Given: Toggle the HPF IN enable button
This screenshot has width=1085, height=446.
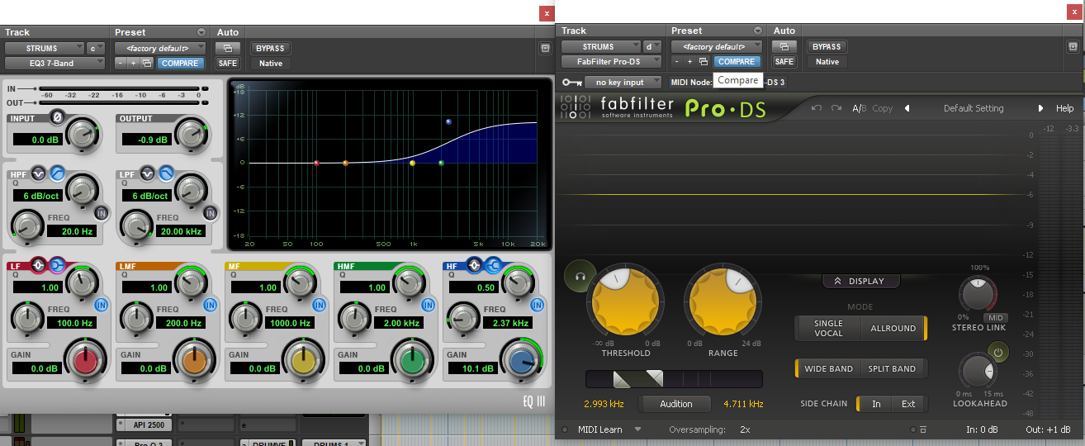Looking at the screenshot, I should (101, 213).
